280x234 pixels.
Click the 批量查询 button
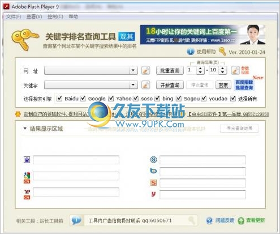pos(170,71)
